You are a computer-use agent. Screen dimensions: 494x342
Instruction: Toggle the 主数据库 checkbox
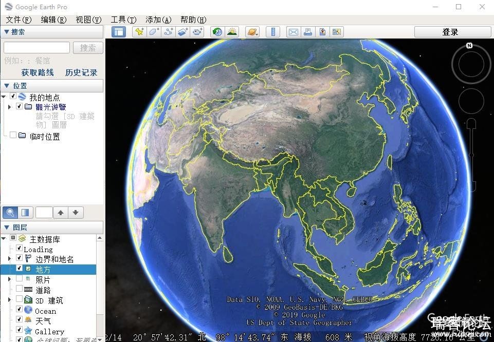pyautogui.click(x=13, y=238)
